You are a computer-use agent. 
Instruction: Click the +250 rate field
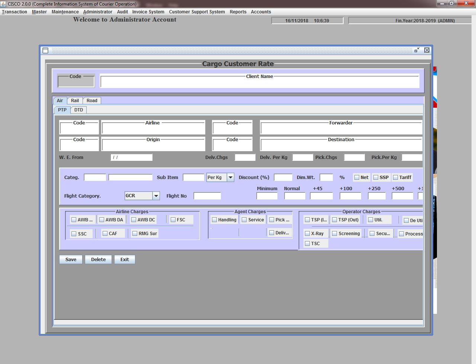(x=377, y=196)
